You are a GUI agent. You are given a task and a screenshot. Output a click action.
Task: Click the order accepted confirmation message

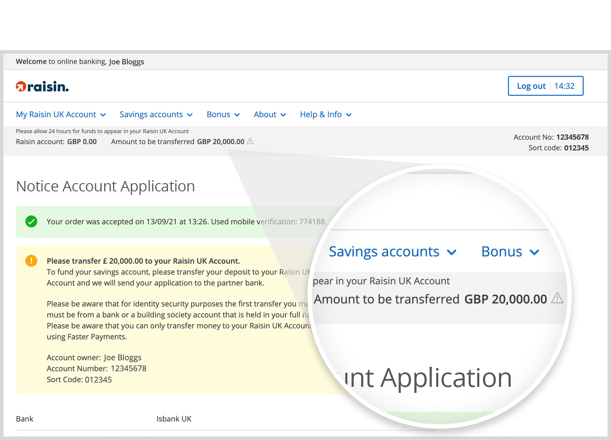point(187,222)
